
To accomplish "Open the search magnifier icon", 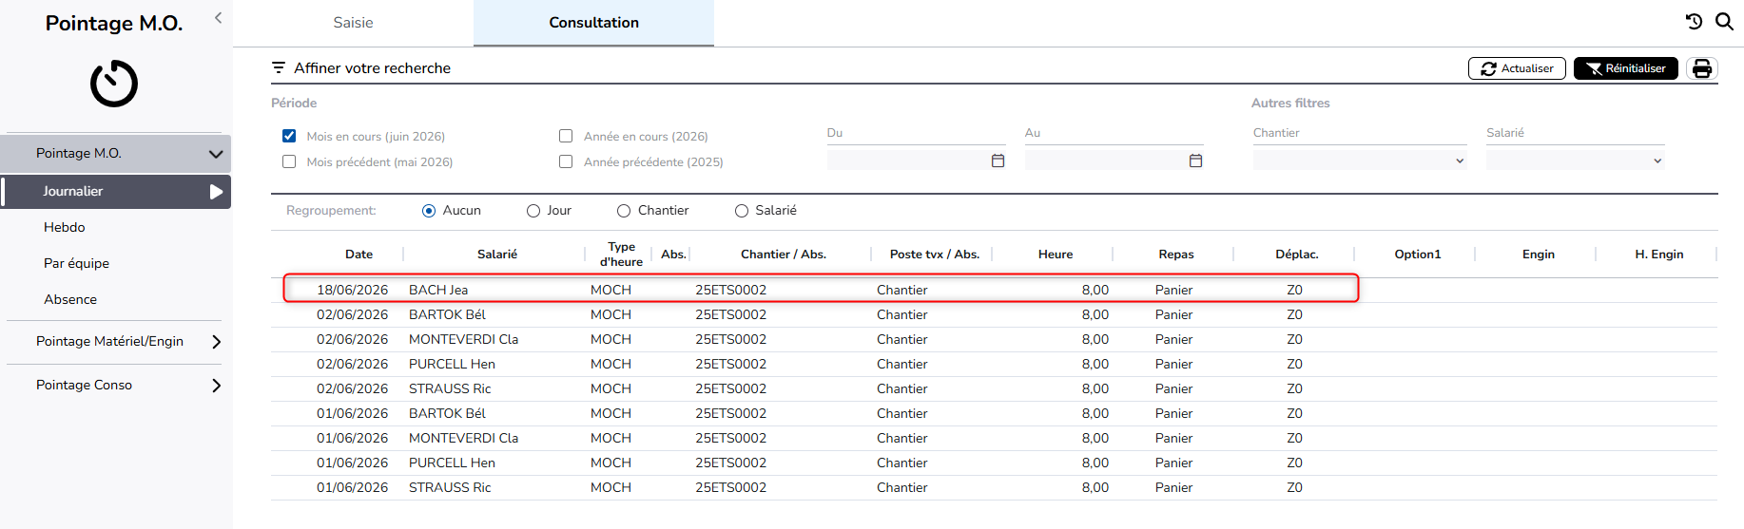I will (x=1724, y=22).
